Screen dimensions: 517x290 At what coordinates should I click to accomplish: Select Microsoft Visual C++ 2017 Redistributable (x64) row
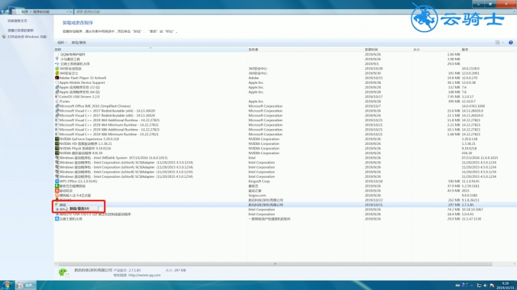(x=286, y=111)
